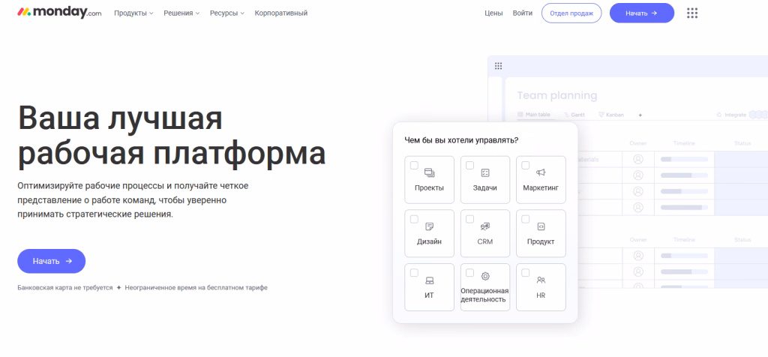This screenshot has width=768, height=357.
Task: Expand the Ресурсы dropdown menu
Action: (227, 13)
